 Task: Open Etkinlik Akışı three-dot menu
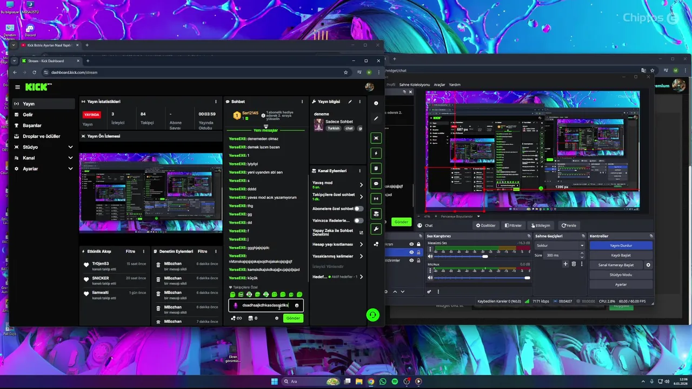[143, 251]
